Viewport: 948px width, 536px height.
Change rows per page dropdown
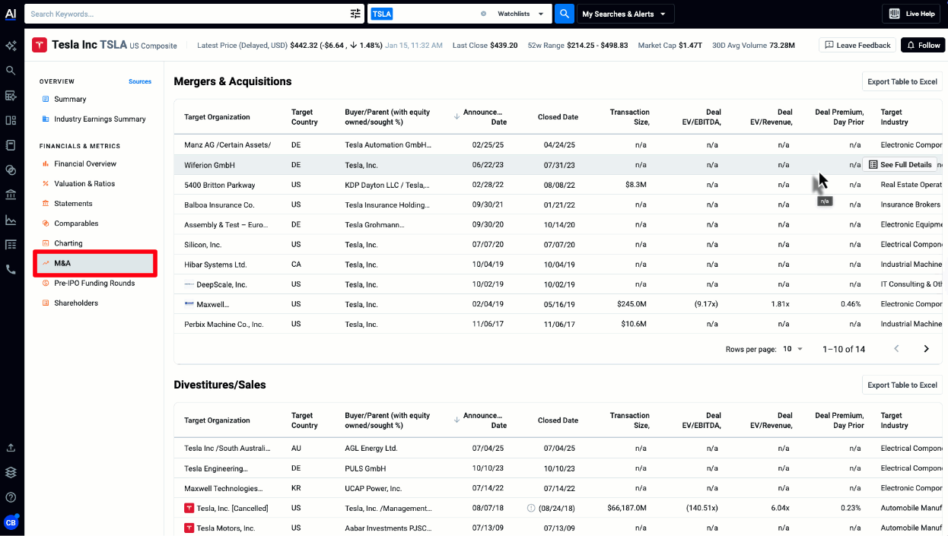coord(793,349)
